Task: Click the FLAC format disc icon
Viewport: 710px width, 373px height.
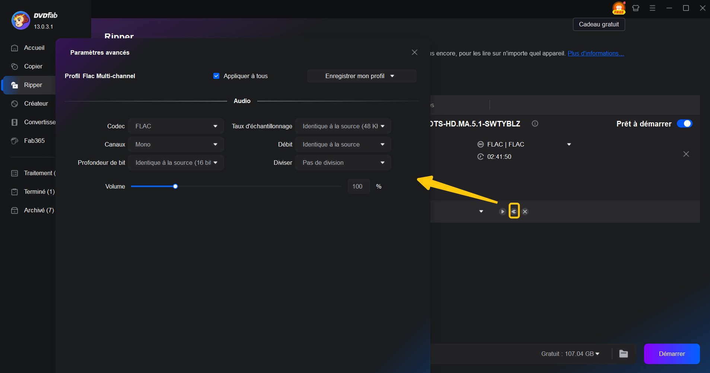Action: coord(481,144)
